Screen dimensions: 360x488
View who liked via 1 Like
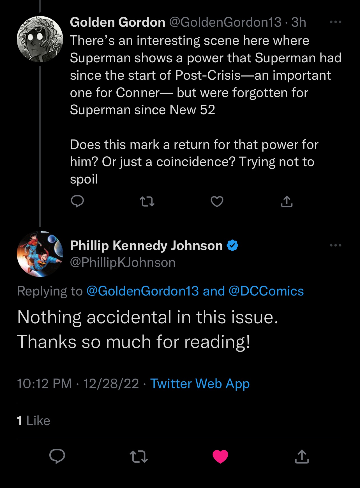(34, 421)
